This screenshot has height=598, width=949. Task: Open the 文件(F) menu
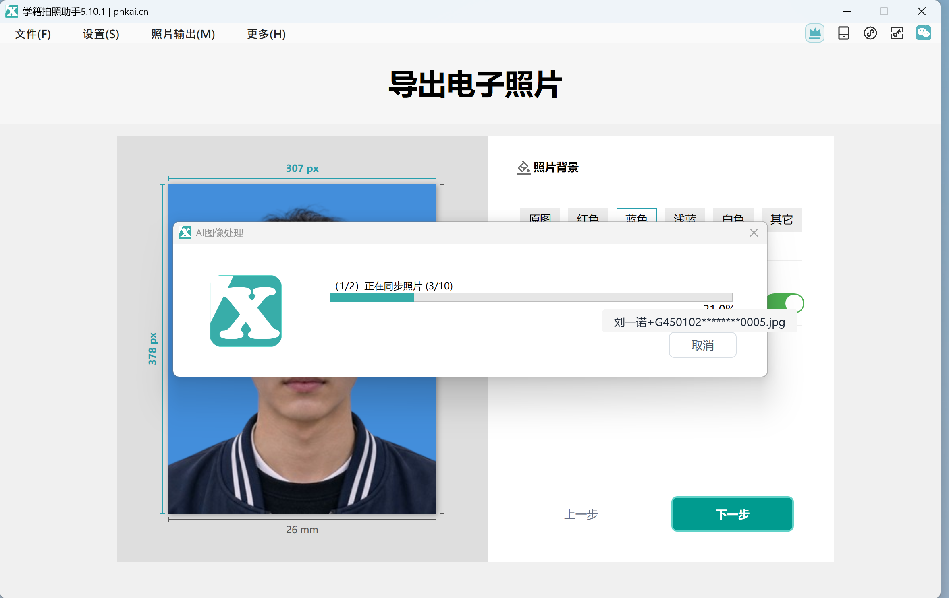[33, 34]
